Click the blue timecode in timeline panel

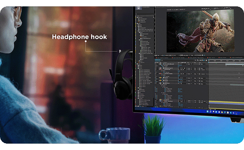click(x=158, y=60)
